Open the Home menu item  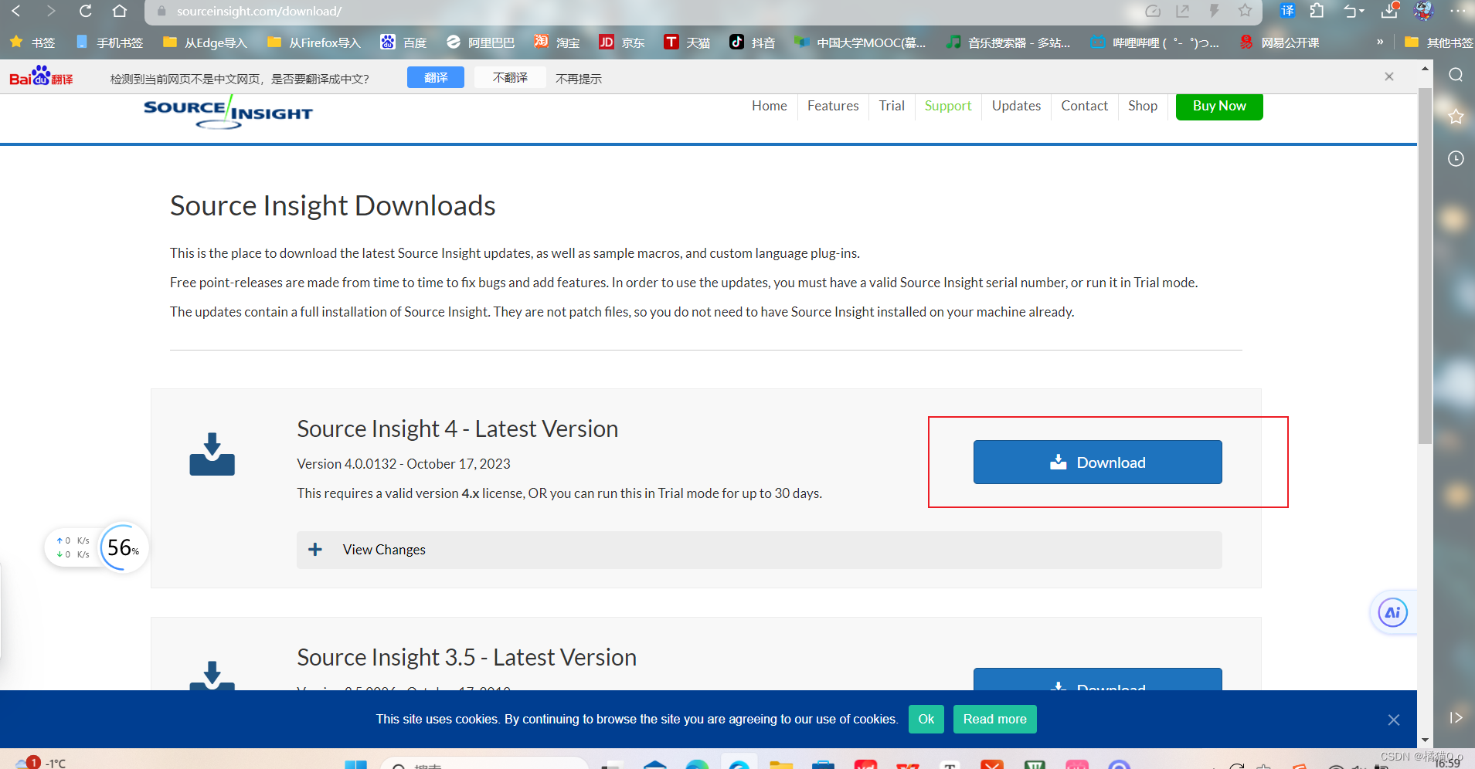click(x=770, y=106)
